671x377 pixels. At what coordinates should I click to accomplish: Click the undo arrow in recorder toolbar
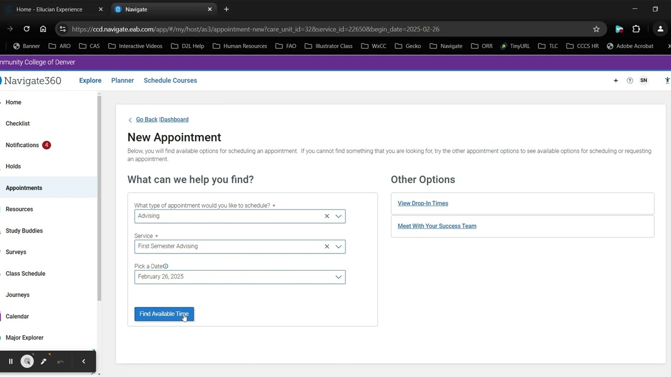pyautogui.click(x=60, y=361)
